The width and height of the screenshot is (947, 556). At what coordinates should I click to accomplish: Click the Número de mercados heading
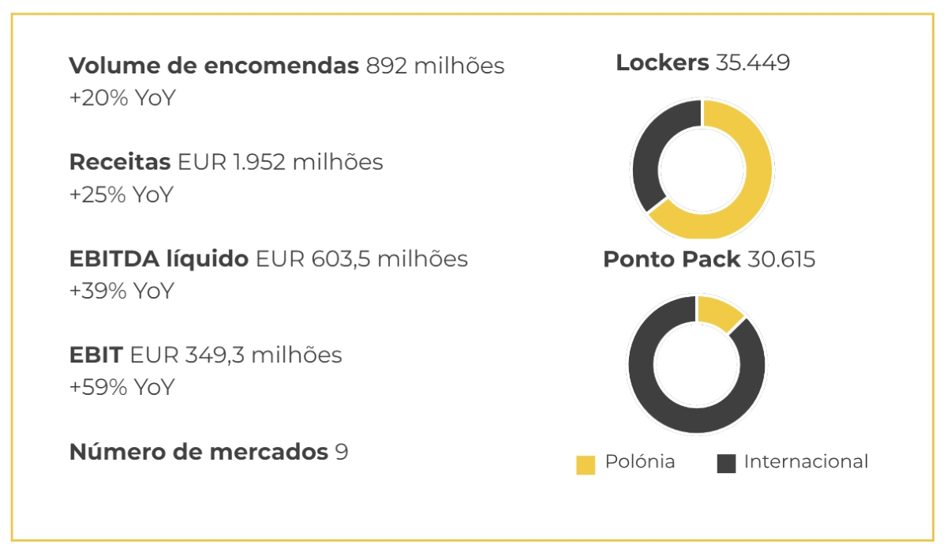coord(199,452)
